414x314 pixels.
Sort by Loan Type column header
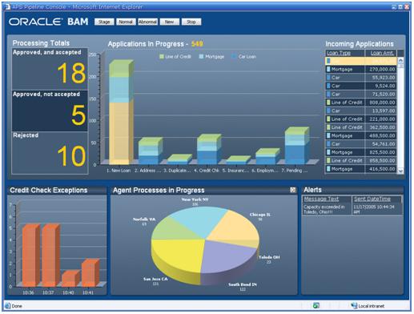click(339, 53)
